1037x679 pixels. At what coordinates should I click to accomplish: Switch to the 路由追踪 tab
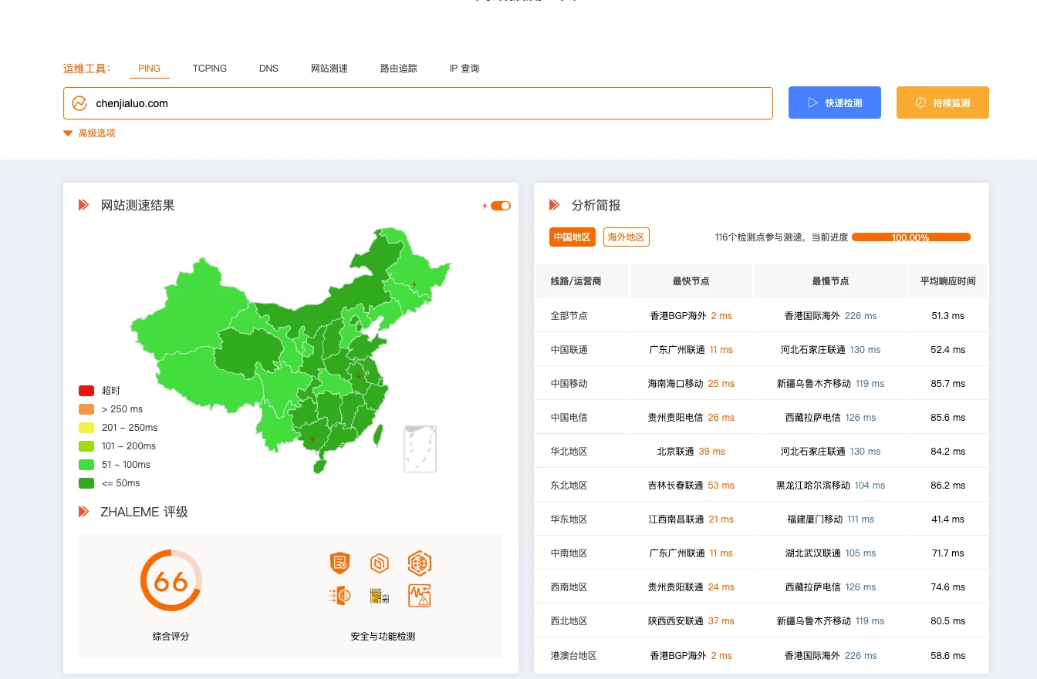click(x=398, y=69)
